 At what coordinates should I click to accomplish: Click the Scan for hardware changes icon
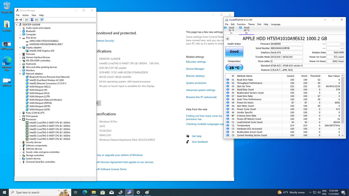[42, 20]
